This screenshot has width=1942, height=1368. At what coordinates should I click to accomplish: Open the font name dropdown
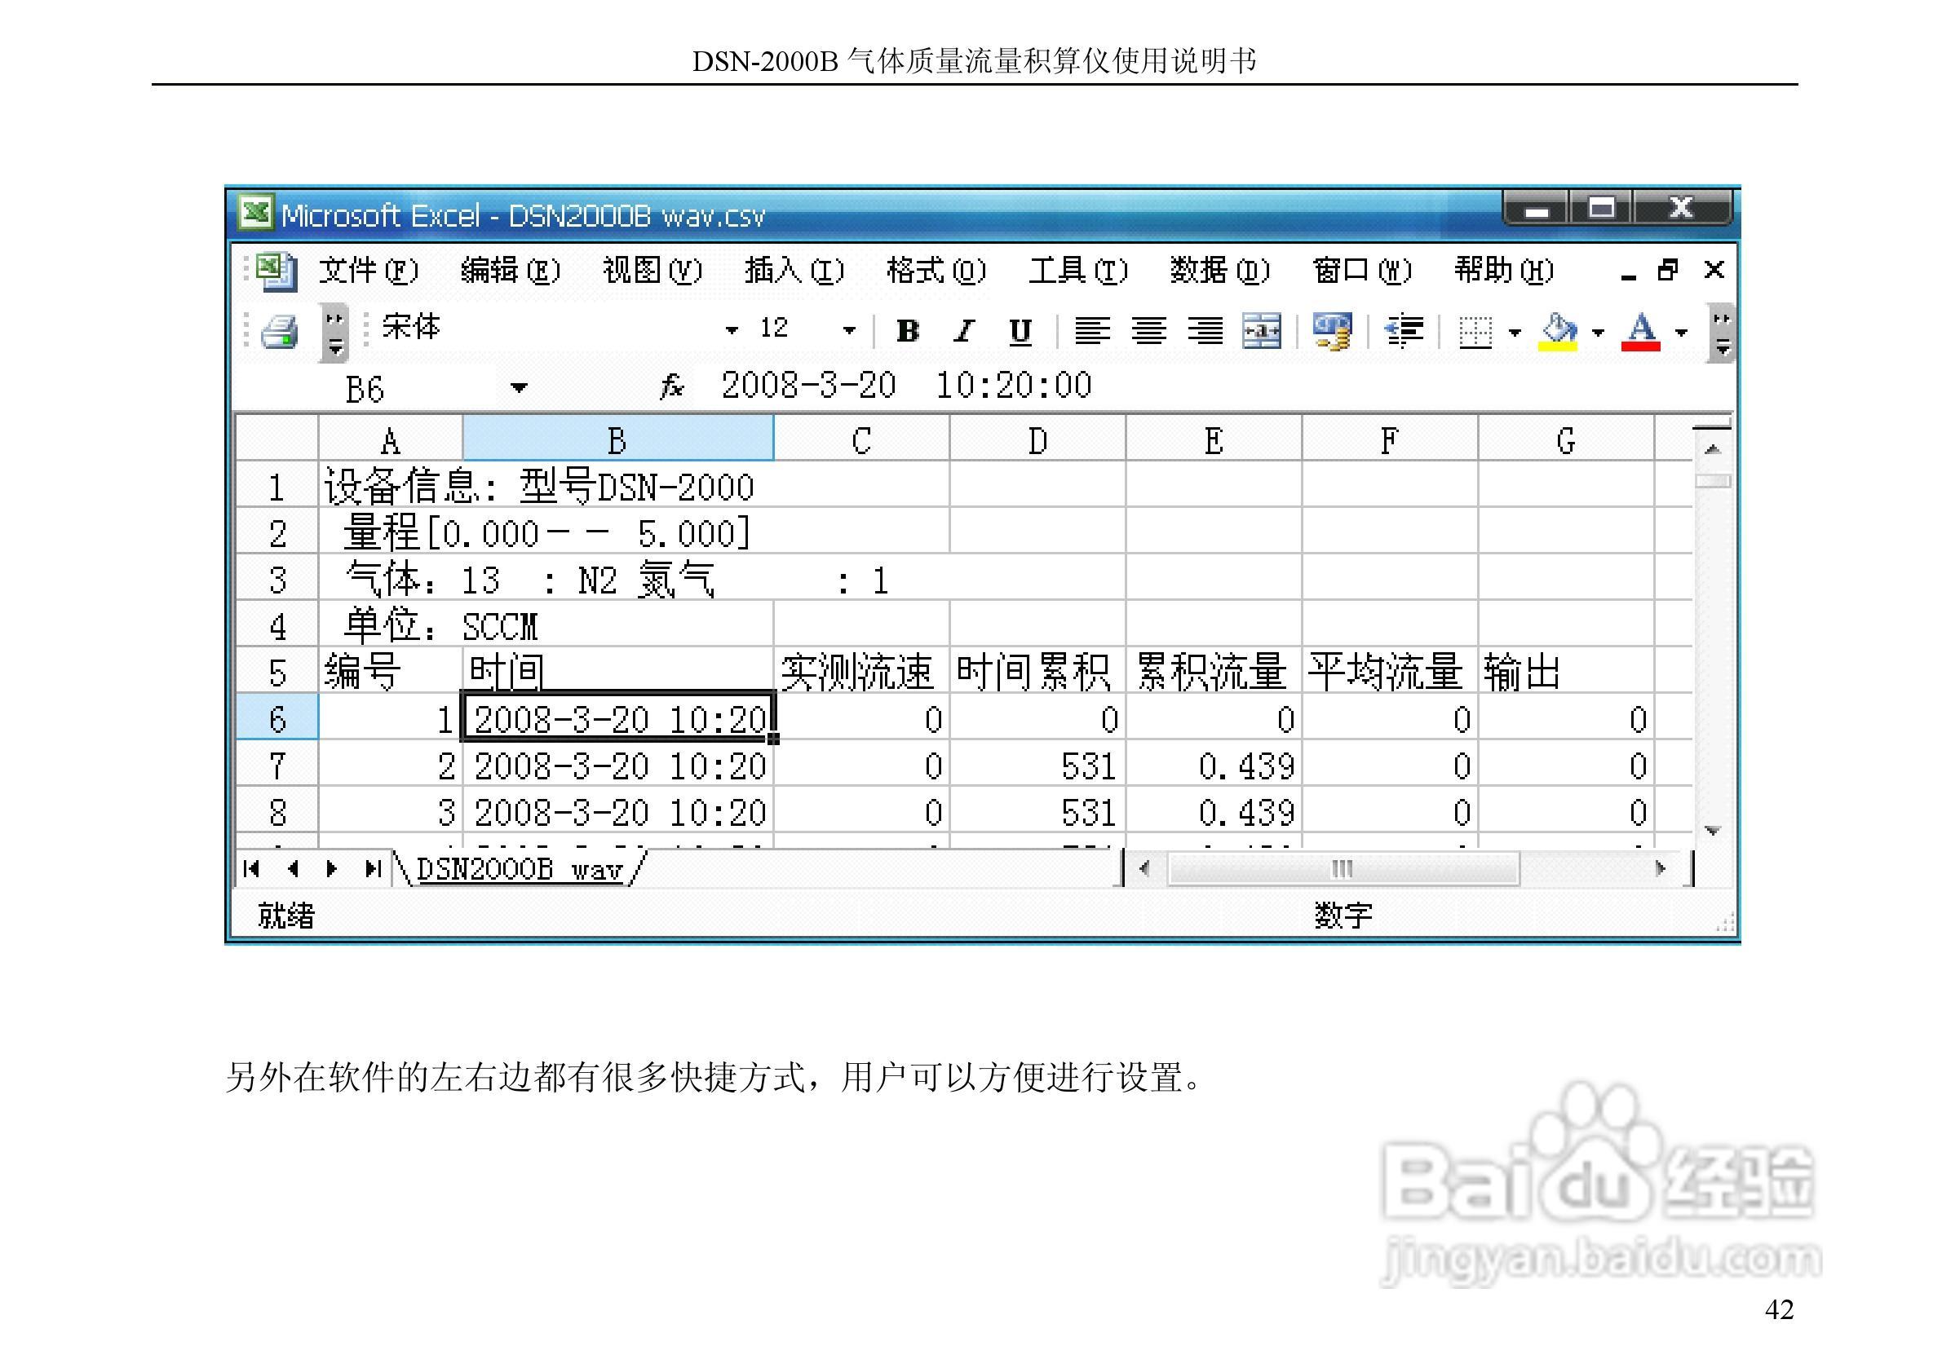tap(732, 330)
